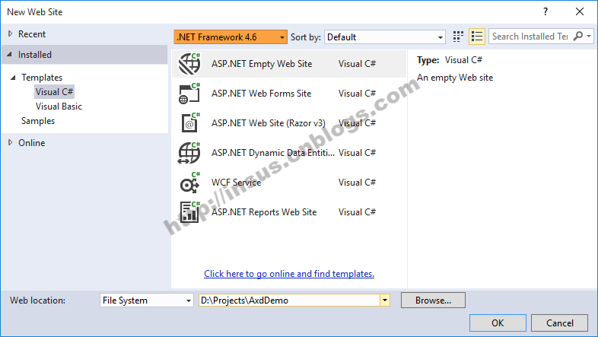598x337 pixels.
Task: Open the .NET Framework 4.6 dropdown
Action: [231, 37]
